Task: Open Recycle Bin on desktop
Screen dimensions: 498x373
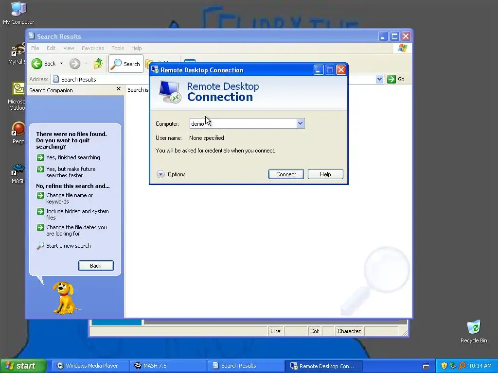Action: (474, 332)
